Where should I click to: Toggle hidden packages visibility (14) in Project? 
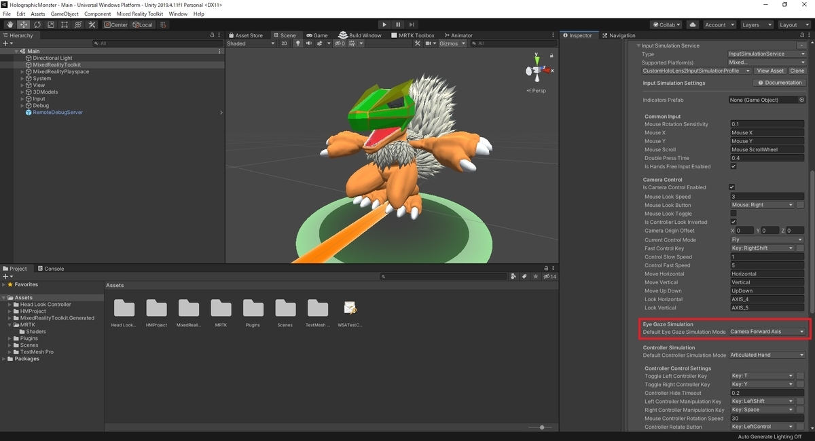pyautogui.click(x=550, y=276)
